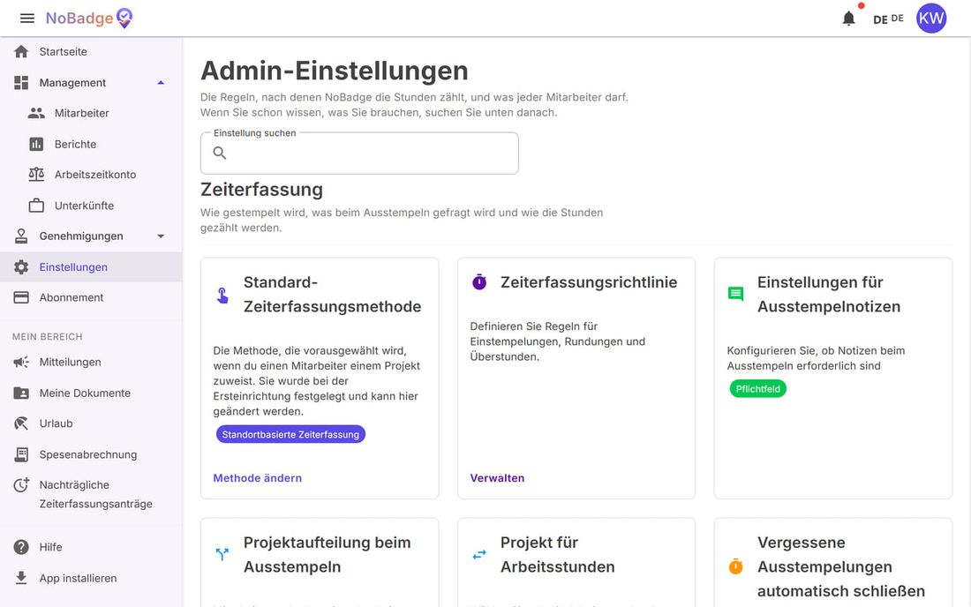Click the search magnifier icon
This screenshot has height=607, width=971.
(219, 153)
